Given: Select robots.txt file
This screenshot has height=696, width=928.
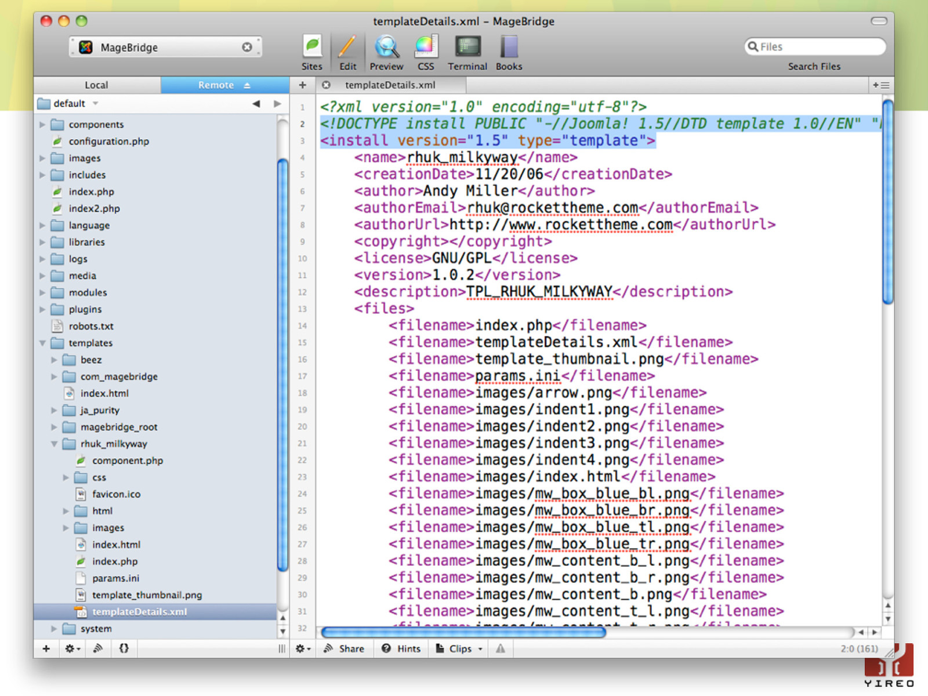Looking at the screenshot, I should coord(91,326).
